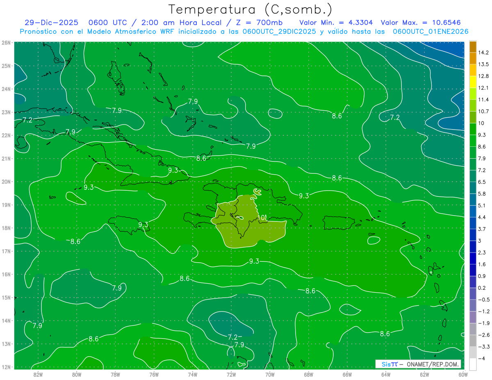Image resolution: width=492 pixels, height=380 pixels.
Task: Click the '22N' latitude axis label
Action: coord(6,135)
